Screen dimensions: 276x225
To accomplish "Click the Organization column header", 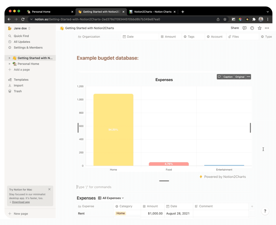I will 99,37.
